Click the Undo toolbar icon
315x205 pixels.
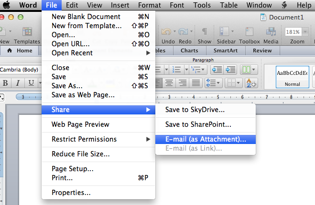point(166,31)
